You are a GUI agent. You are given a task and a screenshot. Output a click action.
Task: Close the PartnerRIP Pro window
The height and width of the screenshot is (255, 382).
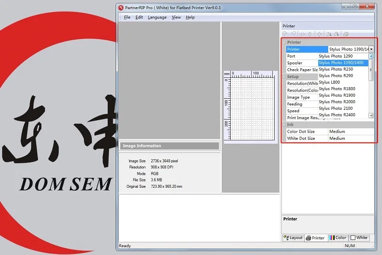pos(367,6)
